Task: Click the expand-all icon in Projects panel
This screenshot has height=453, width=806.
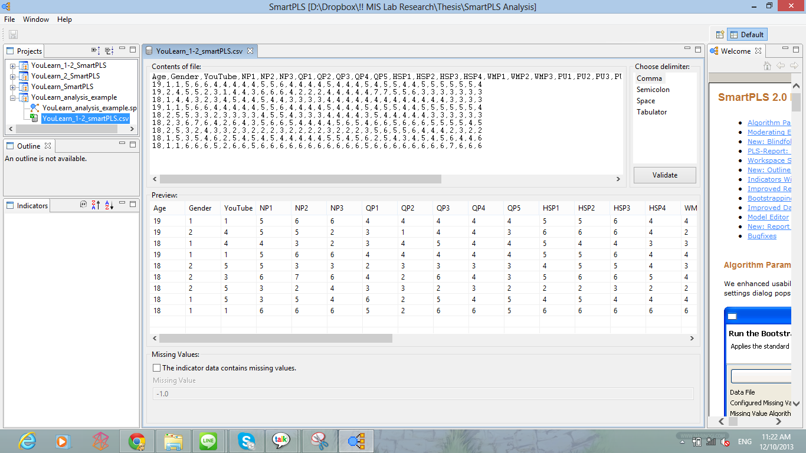Action: [96, 51]
